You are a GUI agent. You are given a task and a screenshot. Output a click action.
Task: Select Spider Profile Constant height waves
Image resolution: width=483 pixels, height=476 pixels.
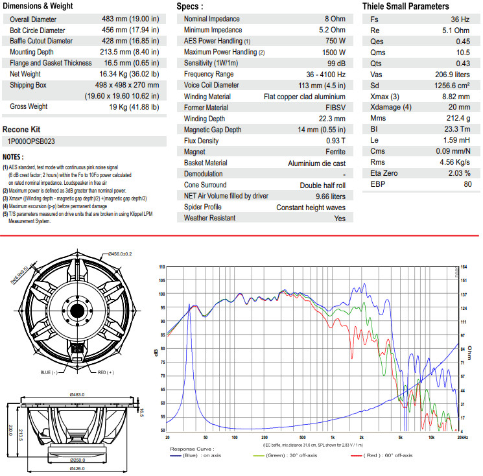click(x=311, y=208)
